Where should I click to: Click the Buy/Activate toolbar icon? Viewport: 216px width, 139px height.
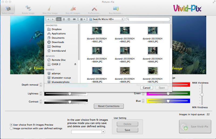click(116, 8)
